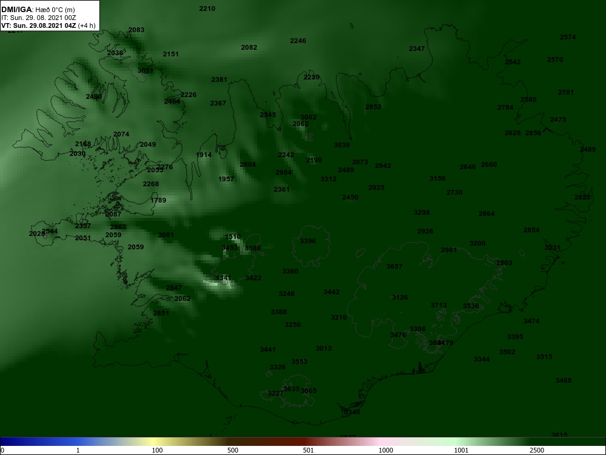Click the 2574 height value
Screen dimensions: 606x455
568,38
